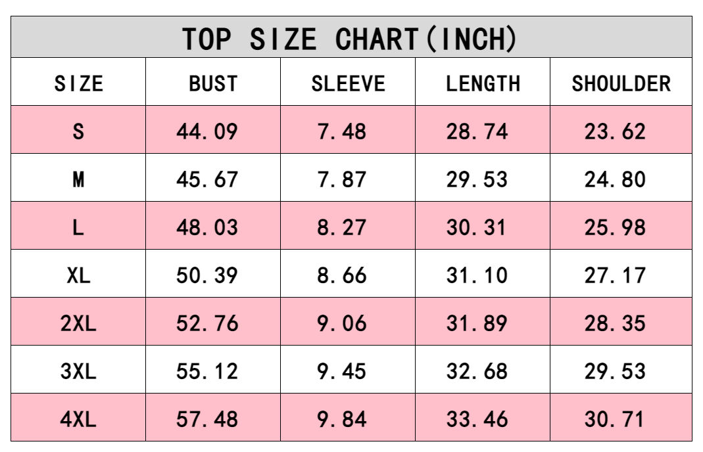The height and width of the screenshot is (452, 703).
Task: Click the 2XL size row label
Action: [x=78, y=323]
